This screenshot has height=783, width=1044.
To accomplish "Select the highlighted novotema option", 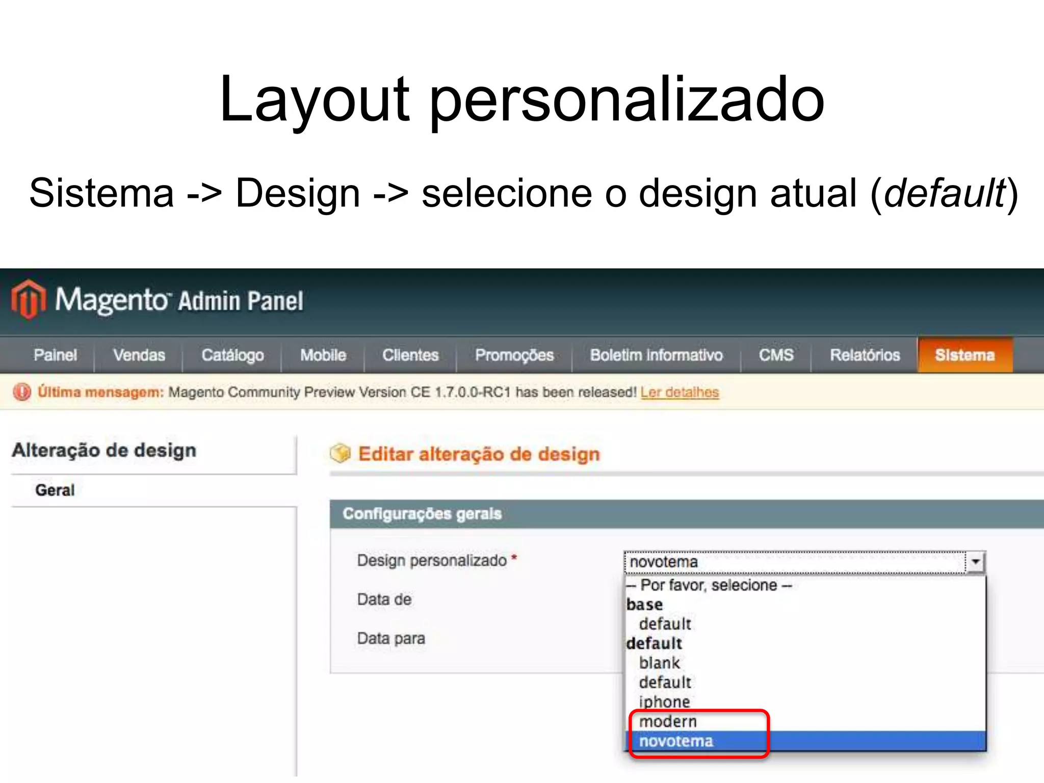I will pos(805,741).
